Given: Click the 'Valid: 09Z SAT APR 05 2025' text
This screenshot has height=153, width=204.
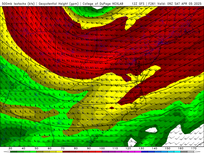Looking at the screenshot, I should click(x=179, y=4).
